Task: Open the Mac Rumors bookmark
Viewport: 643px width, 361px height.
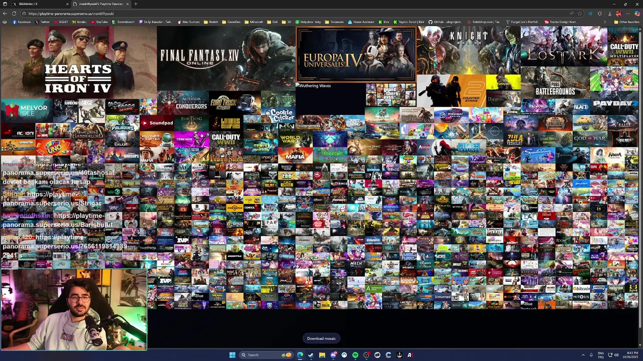Action: (x=188, y=22)
